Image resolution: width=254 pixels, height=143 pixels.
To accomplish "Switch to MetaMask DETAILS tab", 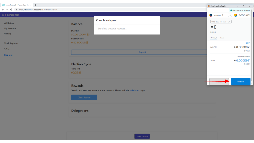I will 214,38.
